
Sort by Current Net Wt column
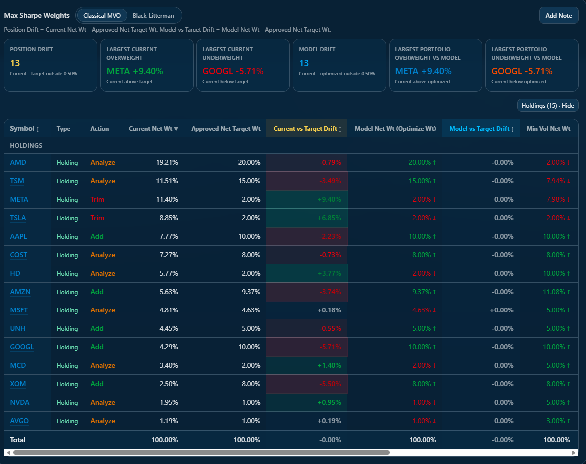(x=153, y=128)
